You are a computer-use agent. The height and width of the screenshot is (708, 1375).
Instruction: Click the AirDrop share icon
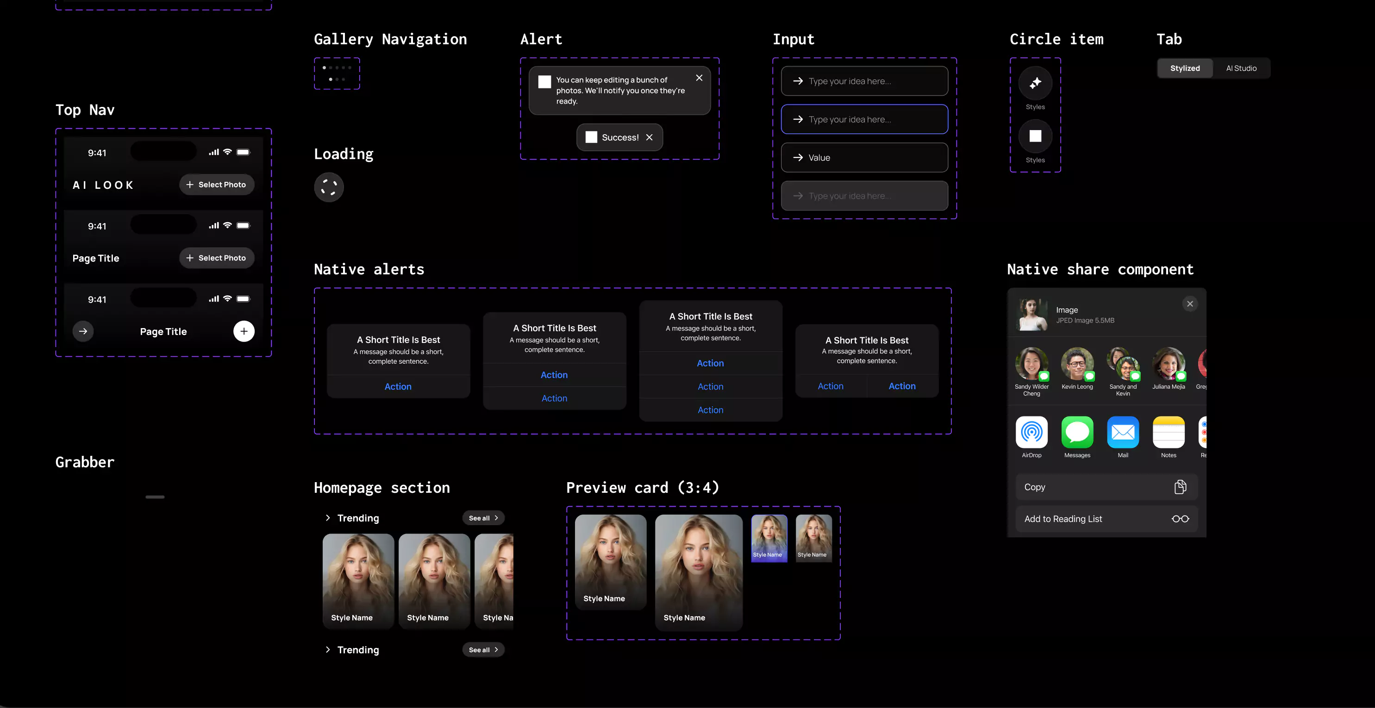(1031, 432)
